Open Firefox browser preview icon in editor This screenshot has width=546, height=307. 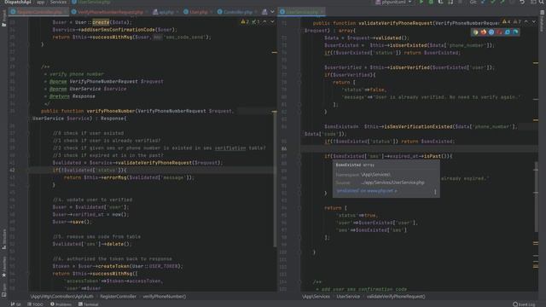coord(484,32)
